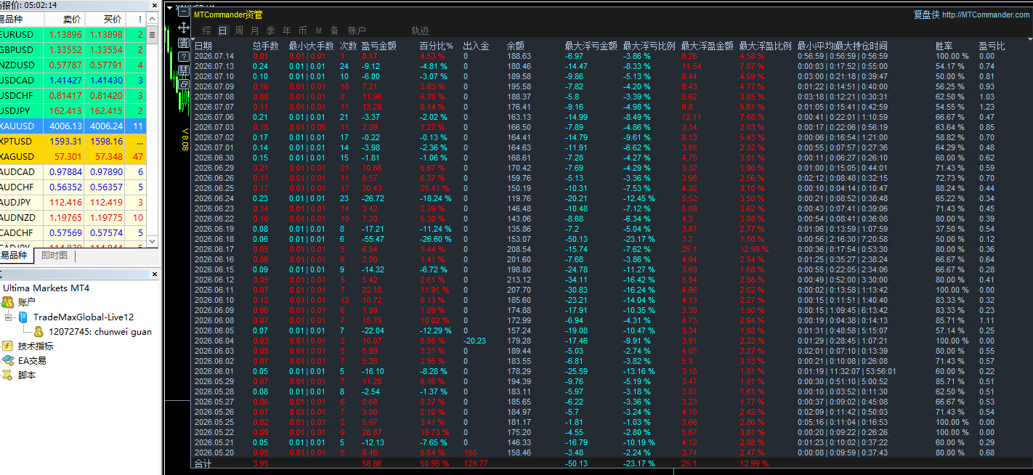Select the USDJPY symbol row
This screenshot has width=1033, height=475.
(x=73, y=110)
